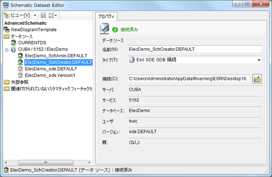Click the 関連付けられていない folder icon

pos(7,89)
